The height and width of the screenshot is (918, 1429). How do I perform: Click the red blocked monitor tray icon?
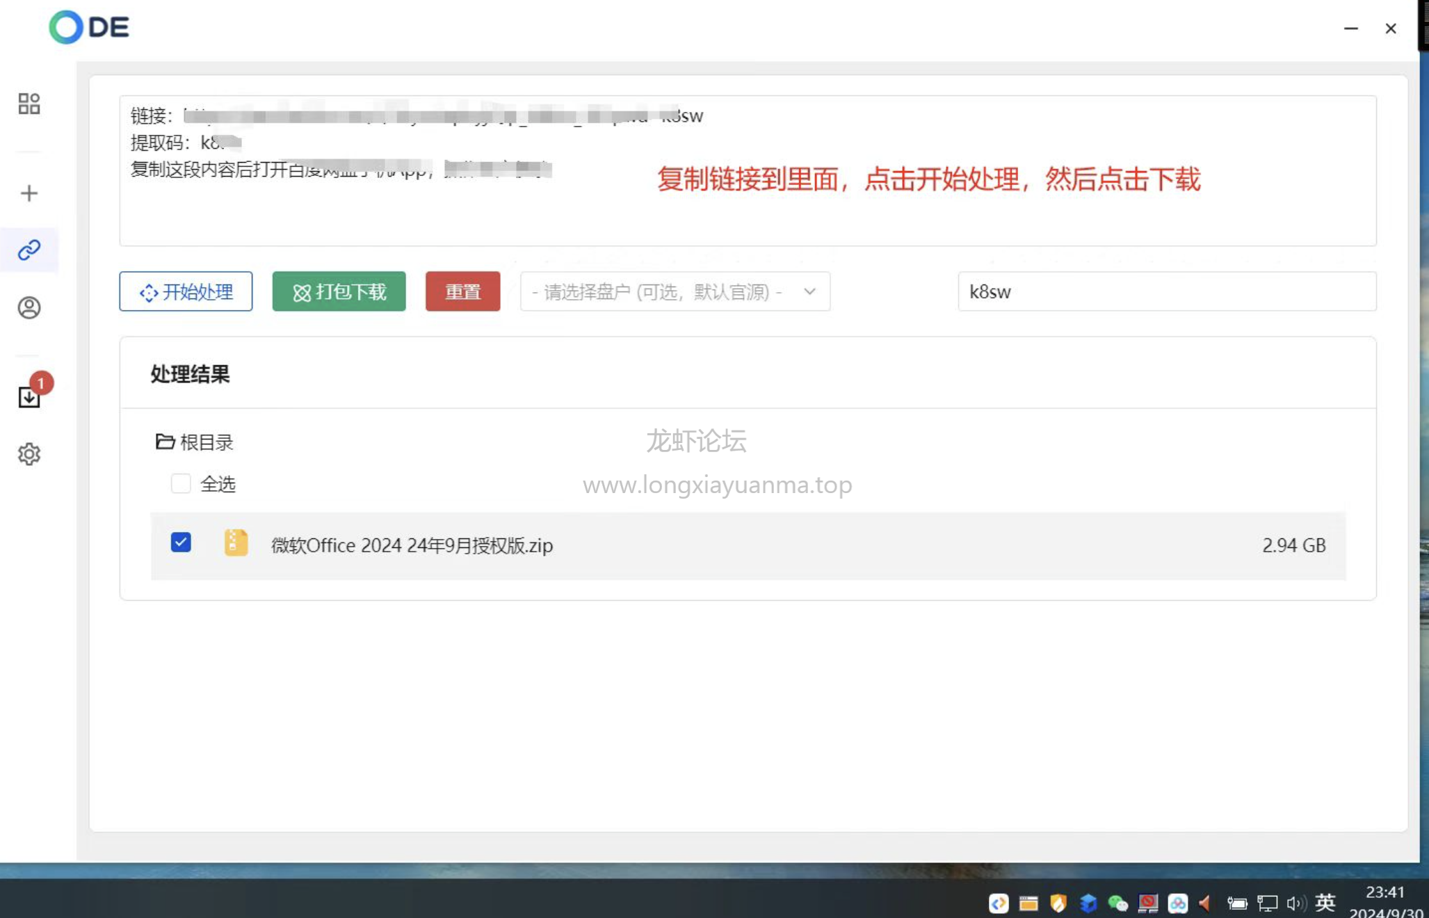(x=1147, y=903)
